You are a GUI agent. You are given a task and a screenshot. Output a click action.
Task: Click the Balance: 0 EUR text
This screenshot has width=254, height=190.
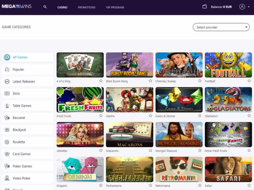[221, 7]
